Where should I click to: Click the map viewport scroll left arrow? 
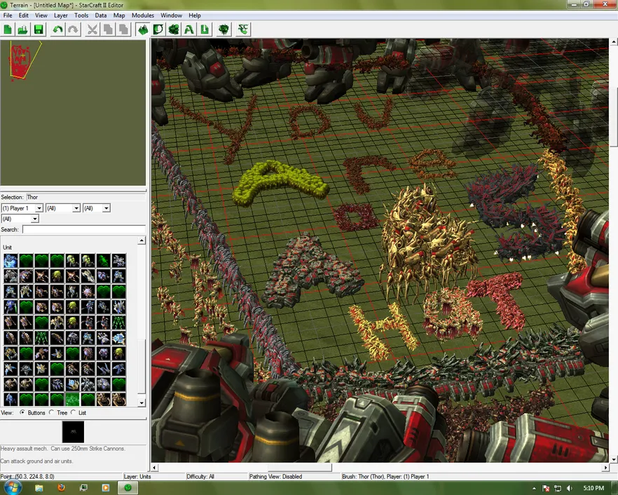tap(154, 468)
